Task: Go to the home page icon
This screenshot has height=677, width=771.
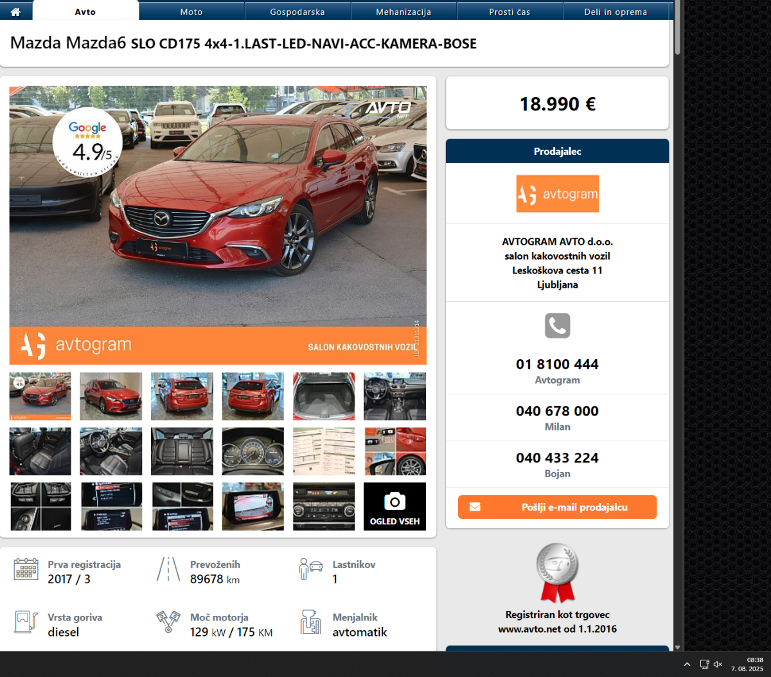Action: click(x=16, y=12)
